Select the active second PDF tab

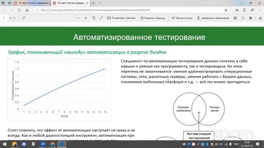pos(71,3)
